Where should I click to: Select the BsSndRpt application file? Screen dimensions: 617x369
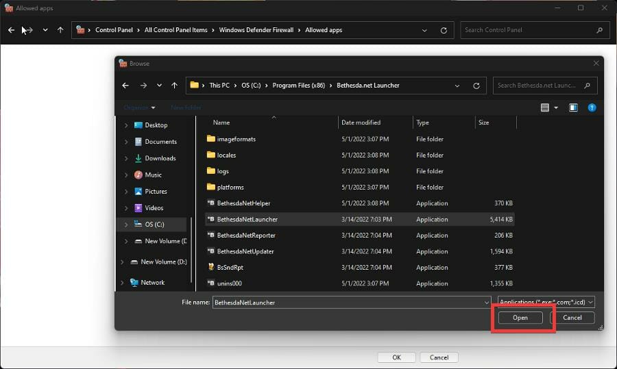point(230,268)
